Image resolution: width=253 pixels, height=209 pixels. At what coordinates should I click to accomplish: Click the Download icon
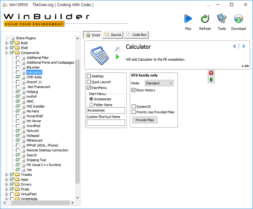tap(239, 19)
